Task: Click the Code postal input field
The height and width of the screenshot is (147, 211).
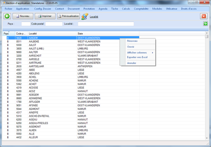Action: tap(54, 24)
